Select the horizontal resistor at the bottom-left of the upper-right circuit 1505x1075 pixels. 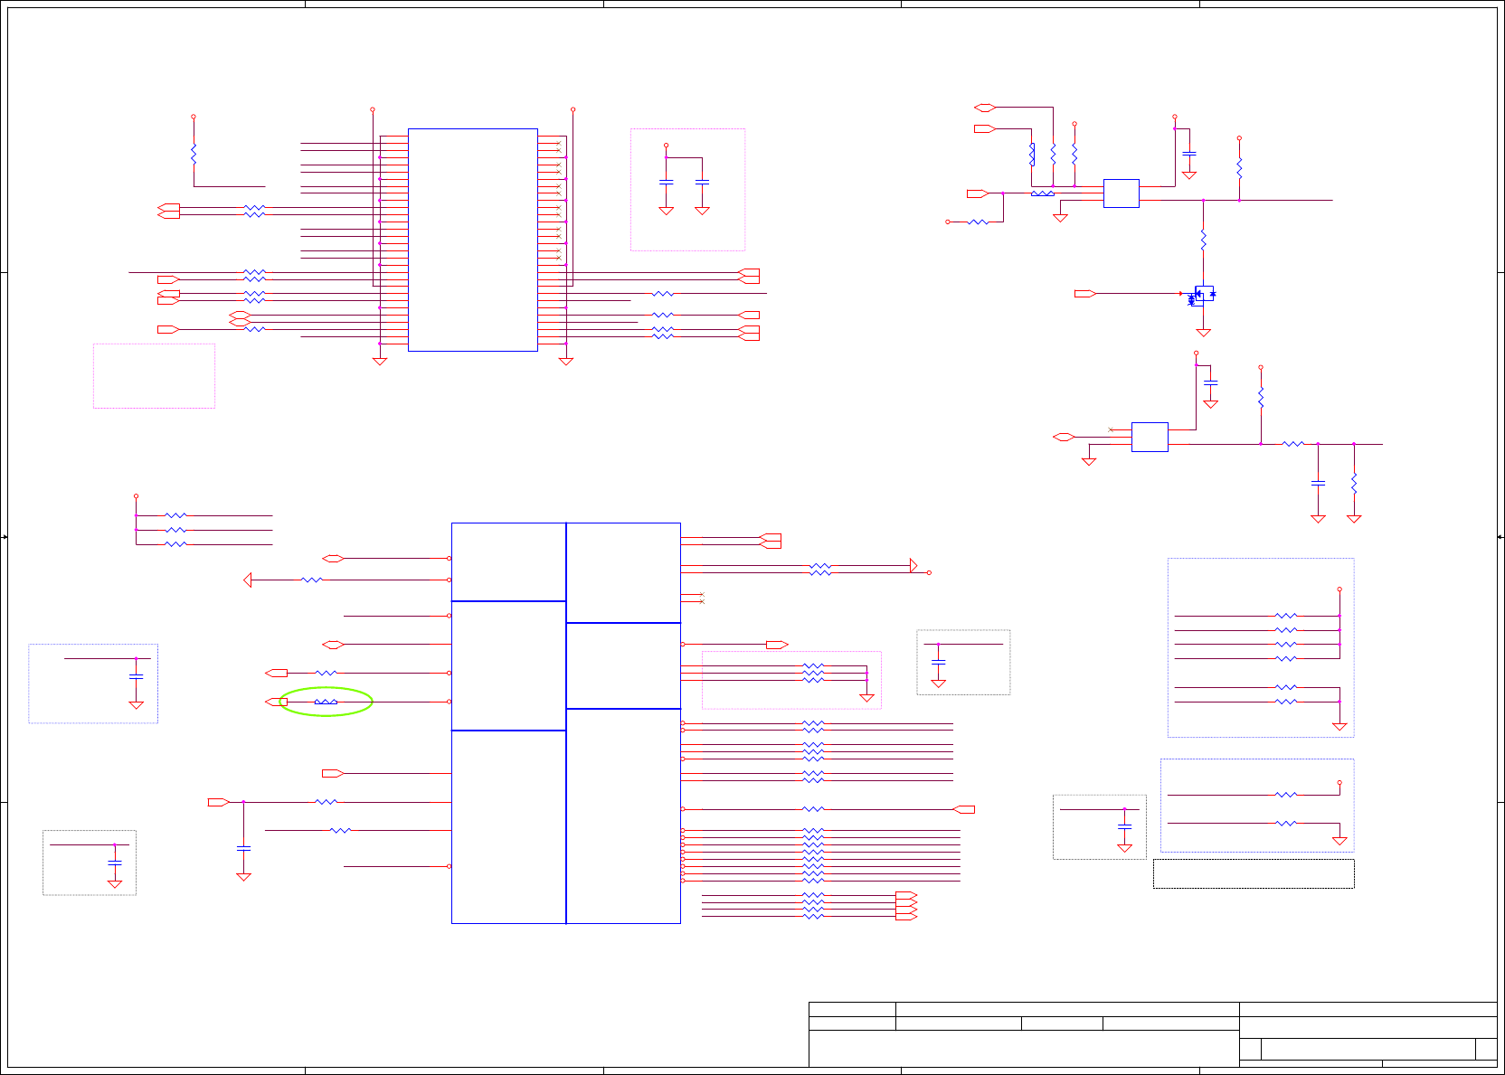pyautogui.click(x=978, y=222)
